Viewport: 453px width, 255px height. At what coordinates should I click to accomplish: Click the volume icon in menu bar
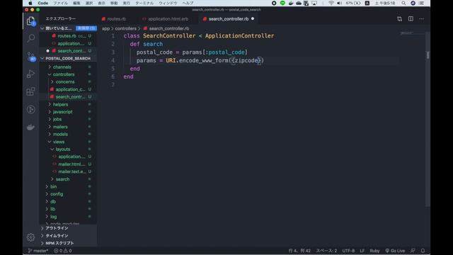pyautogui.click(x=340, y=3)
